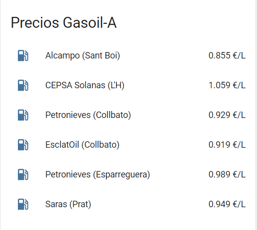Click the 1.059 €/L price value
Image resolution: width=257 pixels, height=230 pixels.
pyautogui.click(x=227, y=85)
